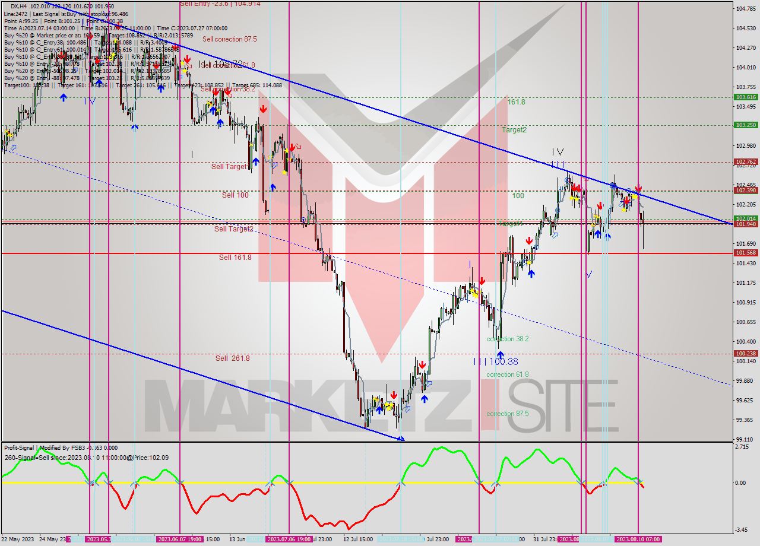760x546 pixels.
Task: Click the 2023.08.10 07:00 time marker
Action: click(638, 539)
